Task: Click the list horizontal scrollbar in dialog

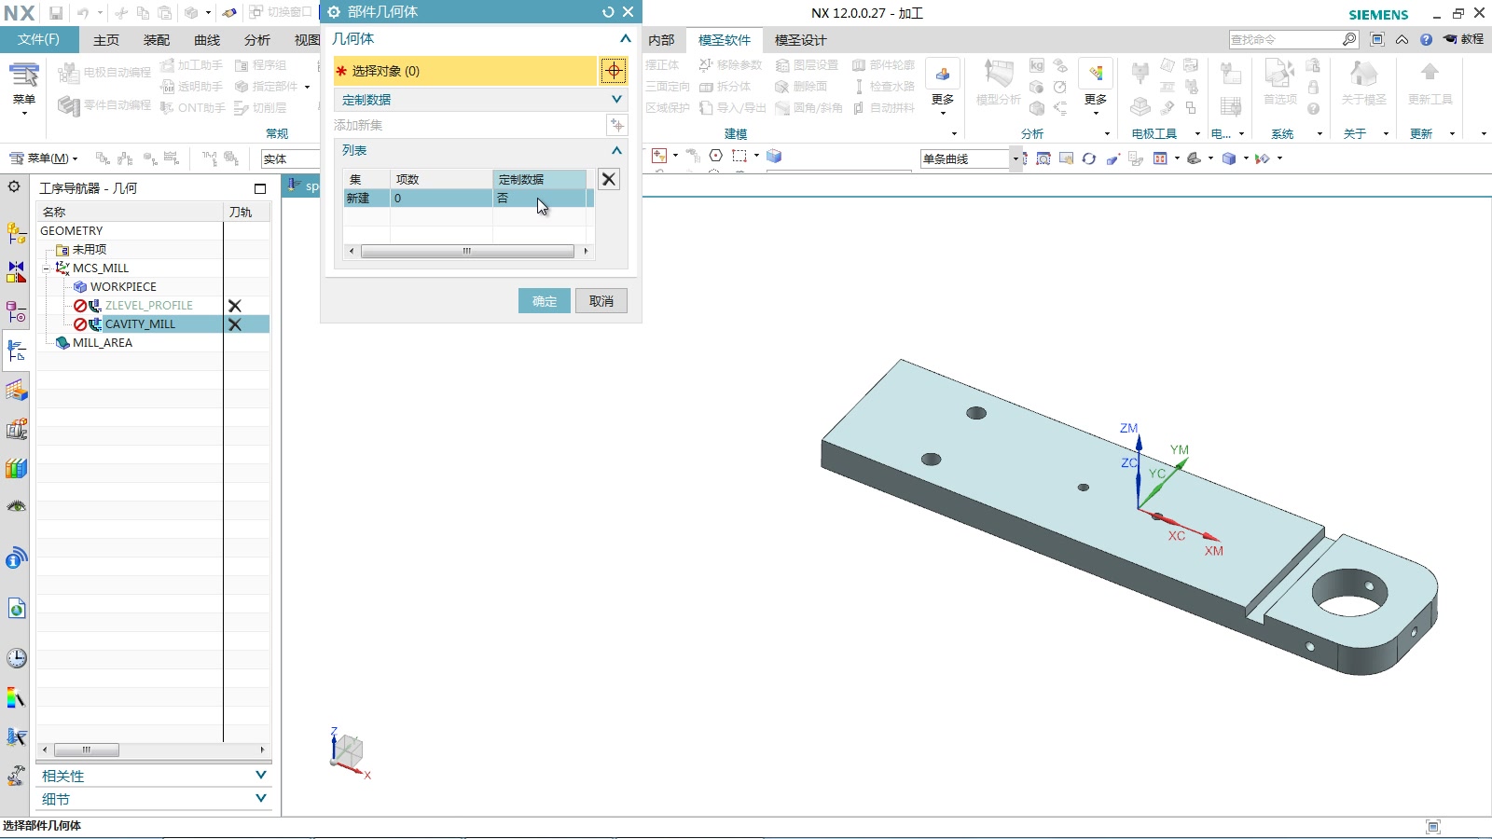Action: click(x=467, y=251)
